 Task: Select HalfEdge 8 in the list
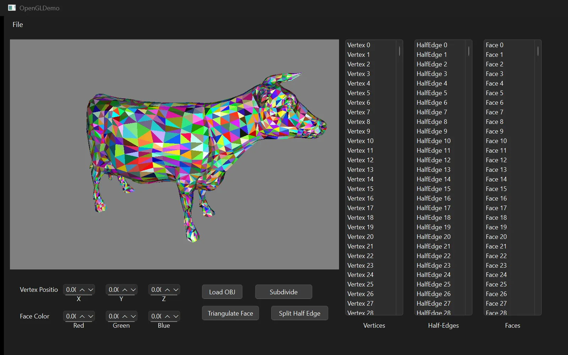coord(440,122)
